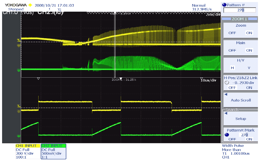Click the H-Pos rotary knob icon

[226, 83]
